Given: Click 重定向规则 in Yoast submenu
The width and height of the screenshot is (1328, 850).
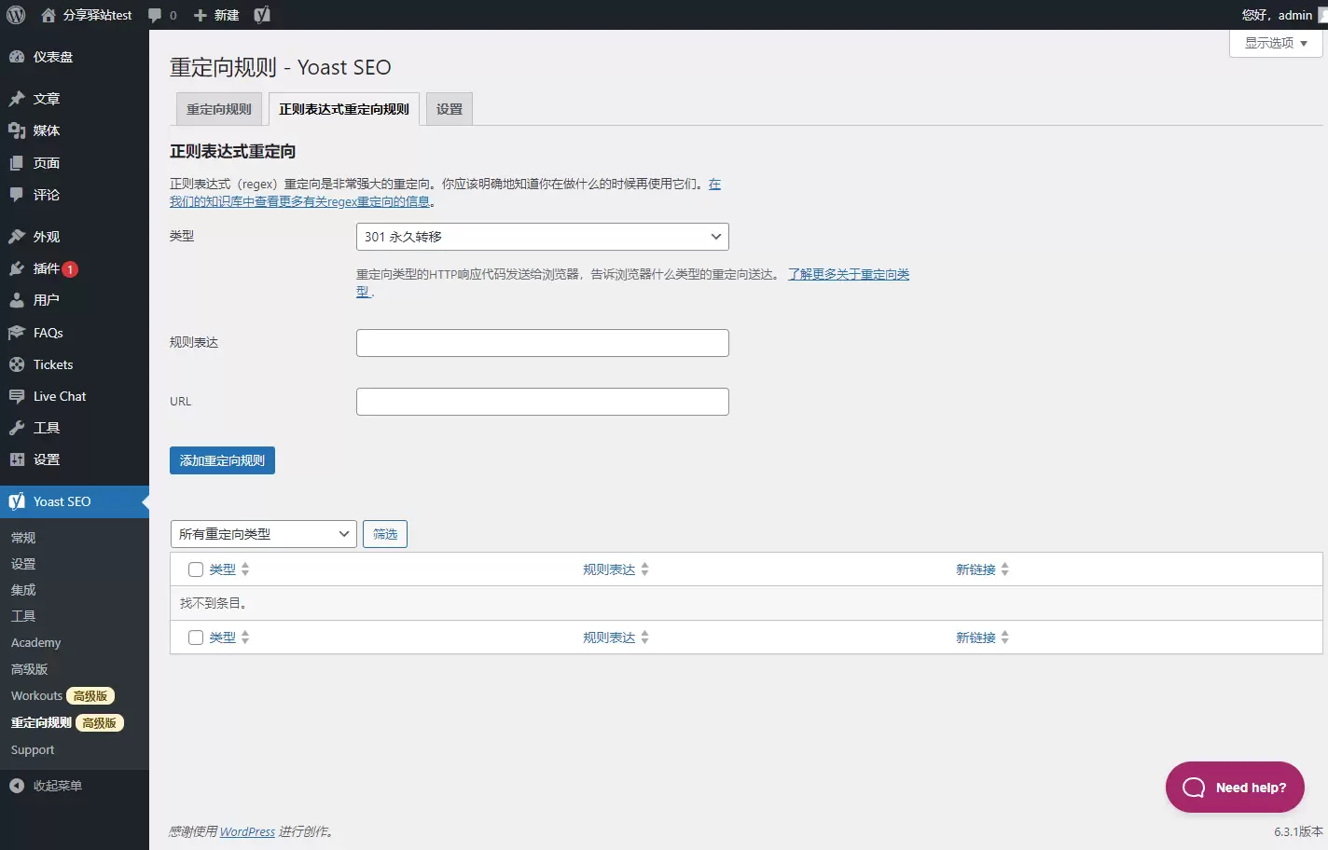Looking at the screenshot, I should pos(41,722).
